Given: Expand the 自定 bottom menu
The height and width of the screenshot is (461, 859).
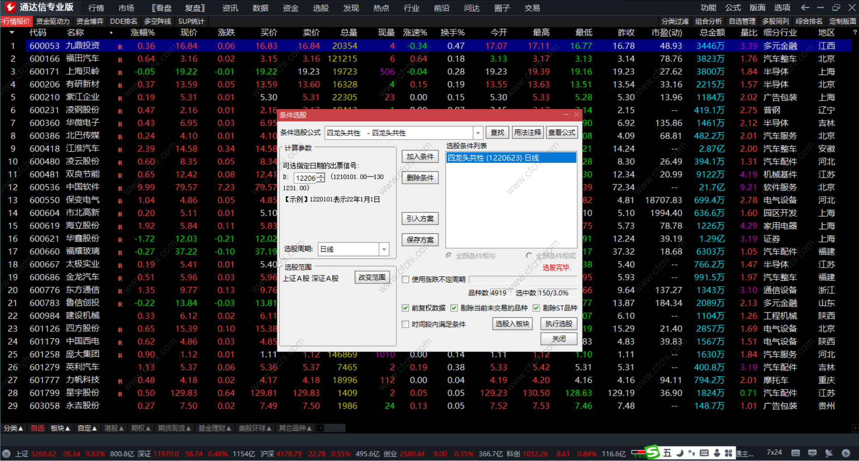Looking at the screenshot, I should click(x=87, y=428).
